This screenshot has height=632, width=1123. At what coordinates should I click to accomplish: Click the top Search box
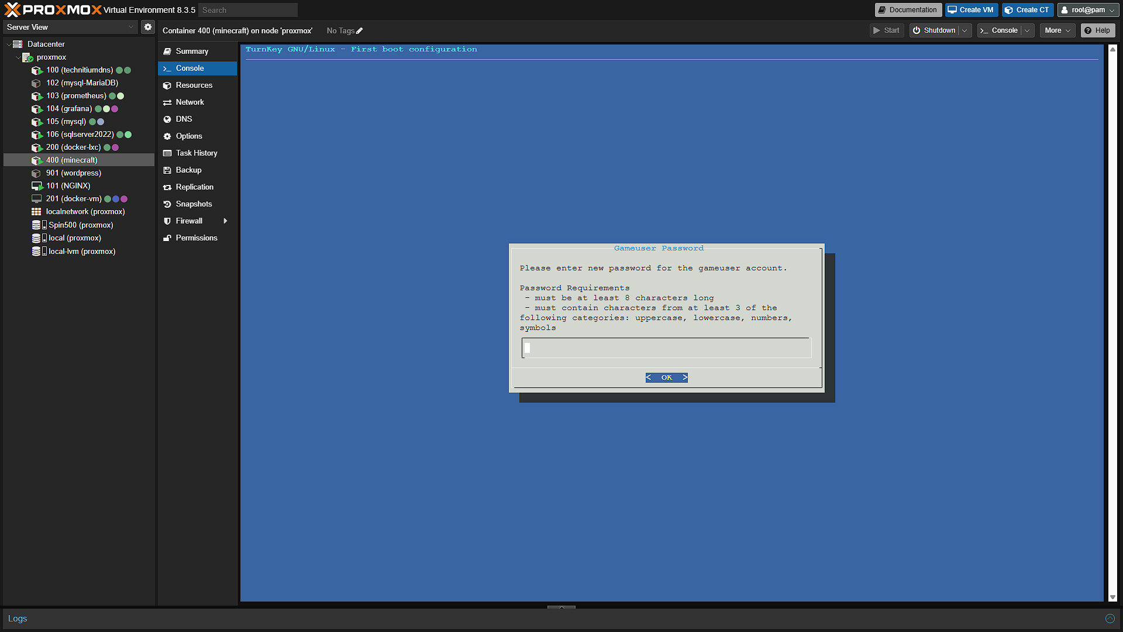[x=248, y=10]
